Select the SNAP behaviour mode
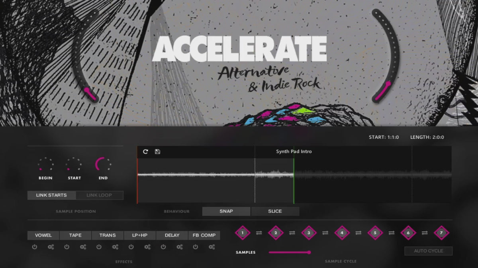The image size is (478, 268). [x=226, y=211]
